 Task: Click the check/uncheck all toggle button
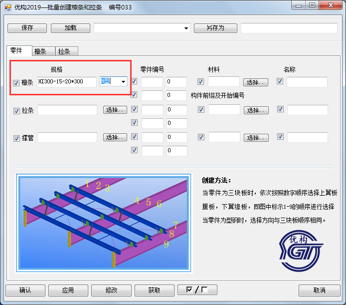[x=197, y=290]
